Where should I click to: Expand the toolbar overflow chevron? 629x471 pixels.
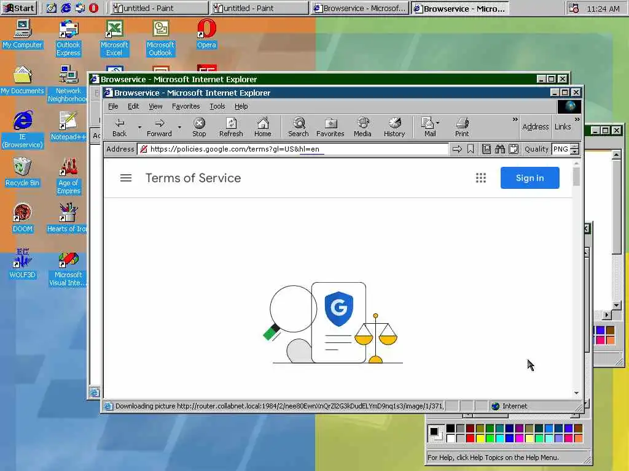515,120
